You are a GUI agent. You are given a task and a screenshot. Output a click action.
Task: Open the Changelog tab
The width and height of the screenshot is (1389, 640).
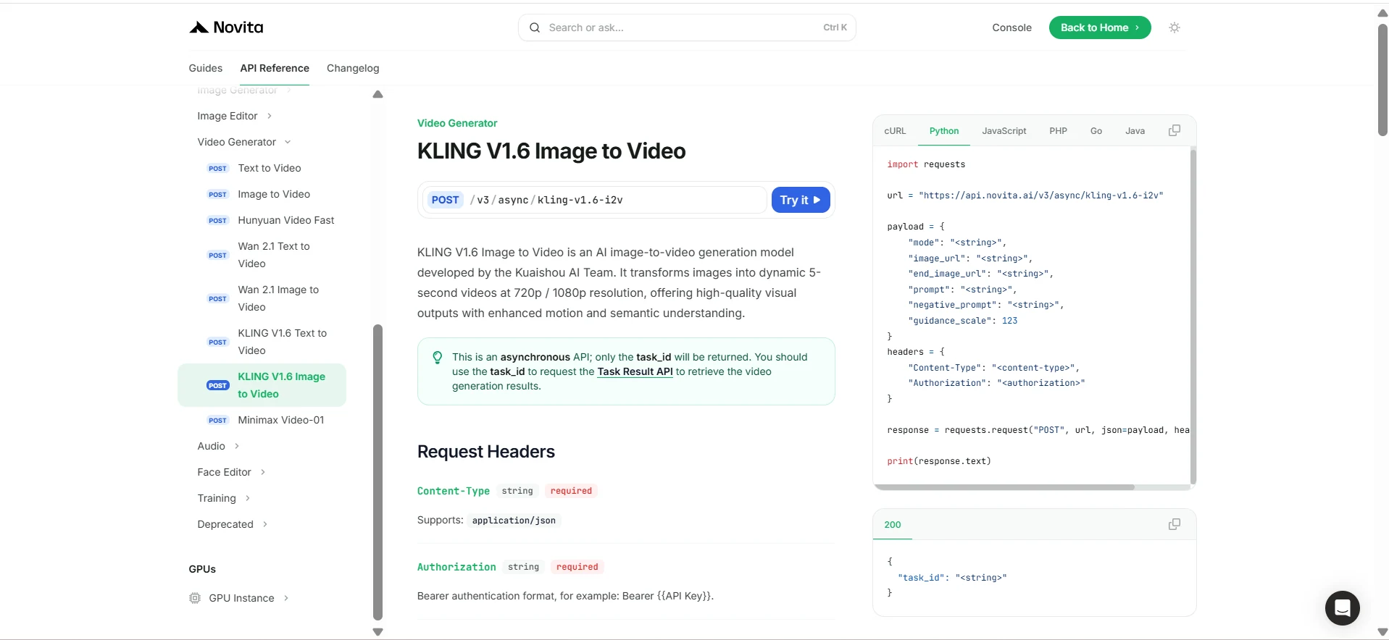tap(353, 68)
